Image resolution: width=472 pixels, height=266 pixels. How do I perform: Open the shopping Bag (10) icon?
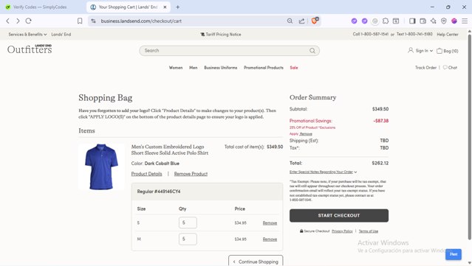pyautogui.click(x=448, y=51)
